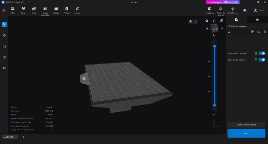This screenshot has width=268, height=144.
Task: Switch to the outlined circle render mode
Action: click(196, 21)
